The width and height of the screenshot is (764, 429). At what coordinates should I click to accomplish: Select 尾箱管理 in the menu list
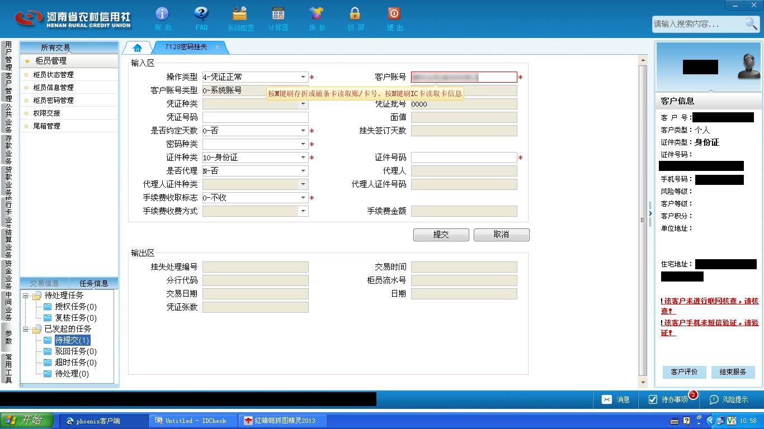pyautogui.click(x=69, y=126)
